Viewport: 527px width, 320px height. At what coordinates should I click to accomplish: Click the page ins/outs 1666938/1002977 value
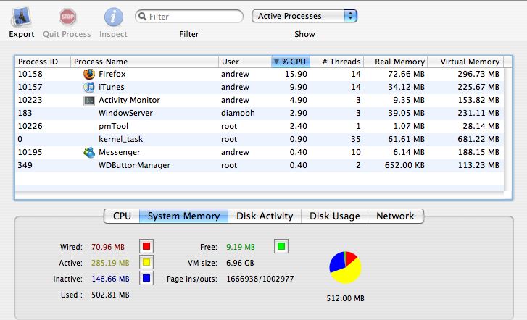260,279
